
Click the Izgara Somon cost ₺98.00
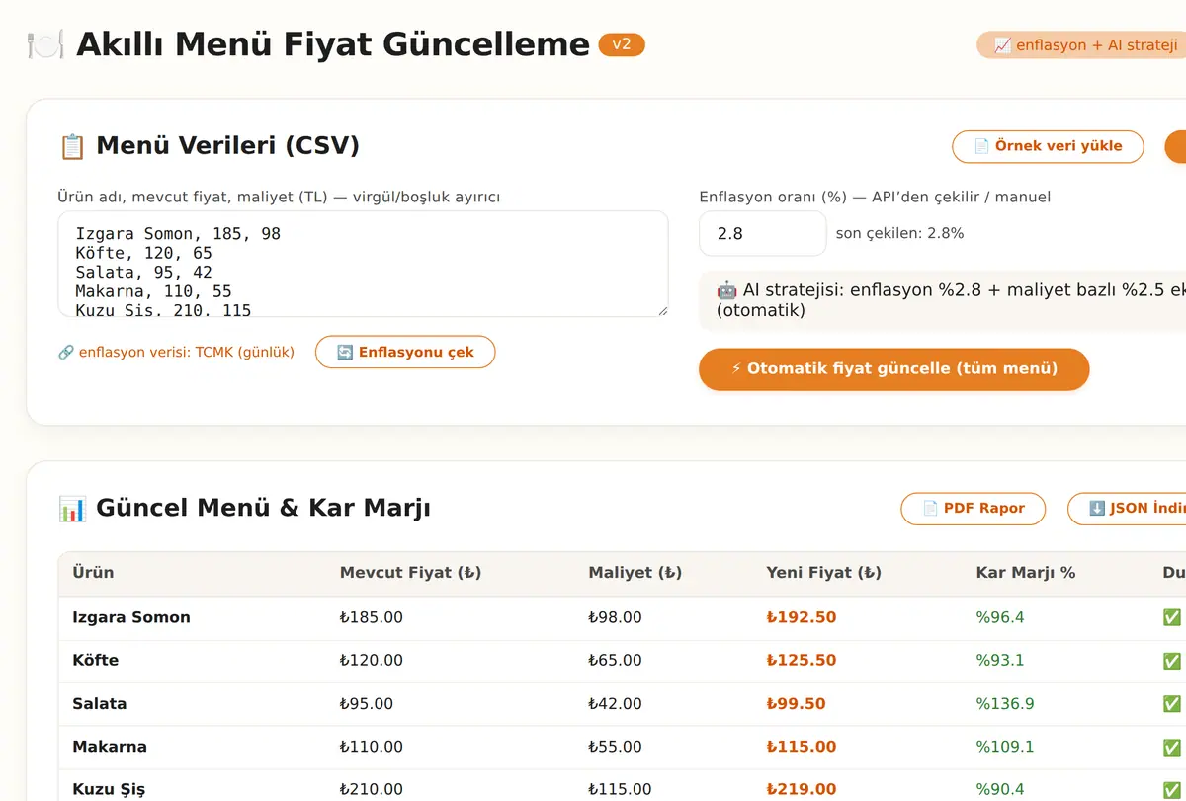[x=615, y=617]
